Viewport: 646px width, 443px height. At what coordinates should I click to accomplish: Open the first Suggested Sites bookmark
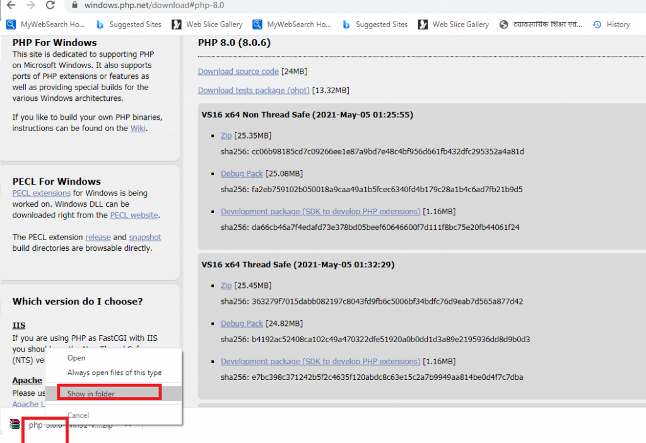128,25
